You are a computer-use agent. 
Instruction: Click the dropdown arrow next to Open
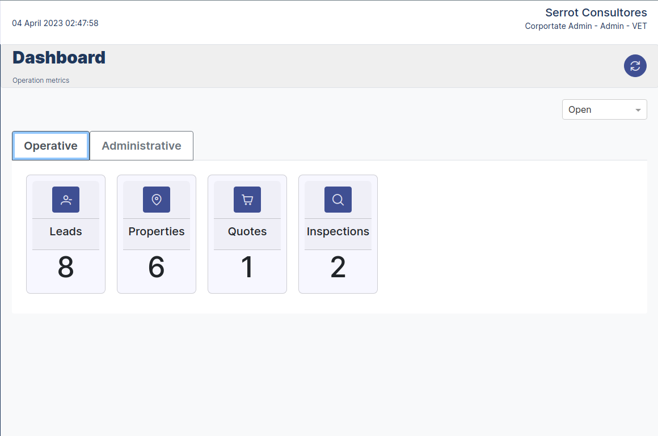(639, 109)
